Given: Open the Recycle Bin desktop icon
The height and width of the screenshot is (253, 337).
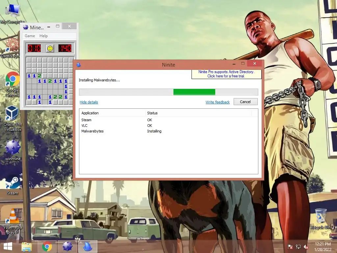Looking at the screenshot, I should (321, 219).
